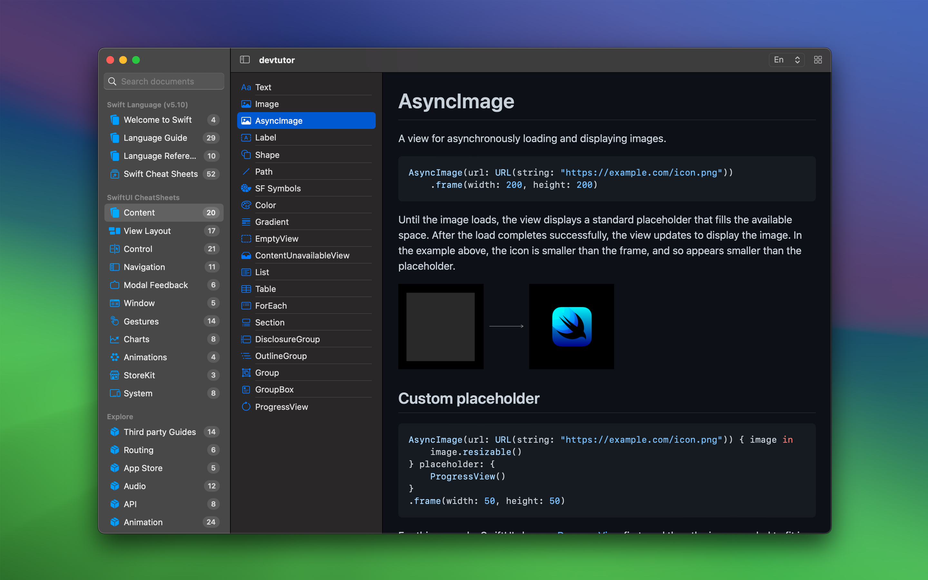Click the ProgressView spinner icon

click(246, 407)
